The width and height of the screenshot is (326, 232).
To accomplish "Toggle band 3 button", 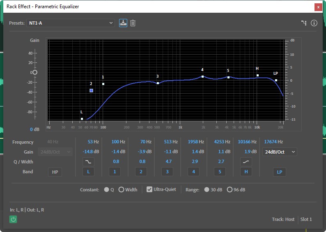I will click(167, 172).
